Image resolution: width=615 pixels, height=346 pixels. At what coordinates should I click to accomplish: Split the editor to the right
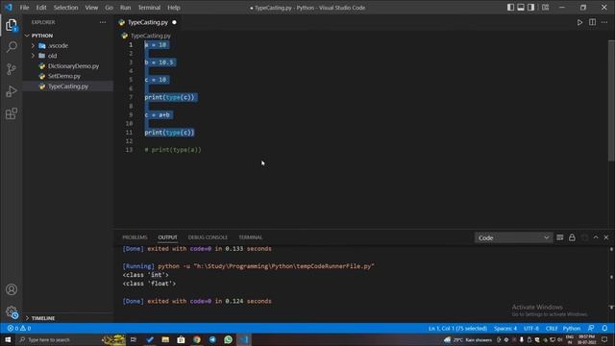(x=592, y=22)
